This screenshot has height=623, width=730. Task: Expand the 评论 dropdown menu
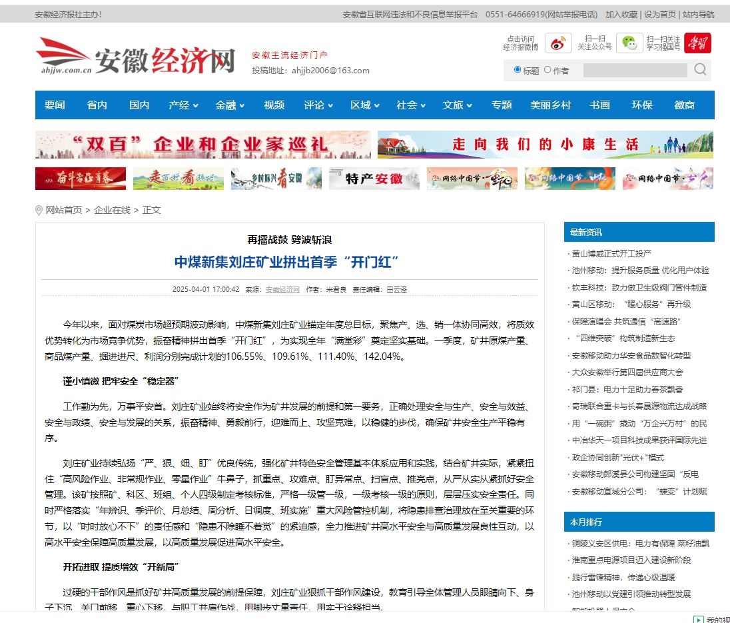point(318,105)
